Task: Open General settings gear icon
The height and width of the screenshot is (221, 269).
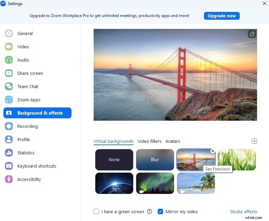Action: tap(9, 33)
